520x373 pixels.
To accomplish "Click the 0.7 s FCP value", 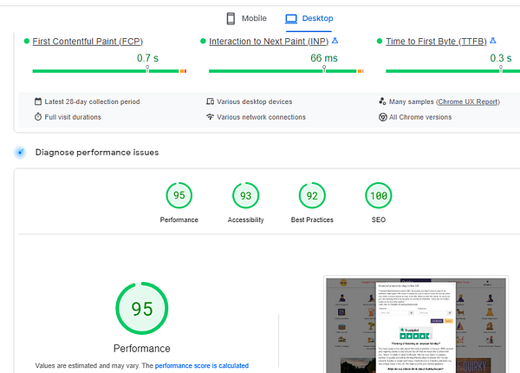I will click(147, 58).
